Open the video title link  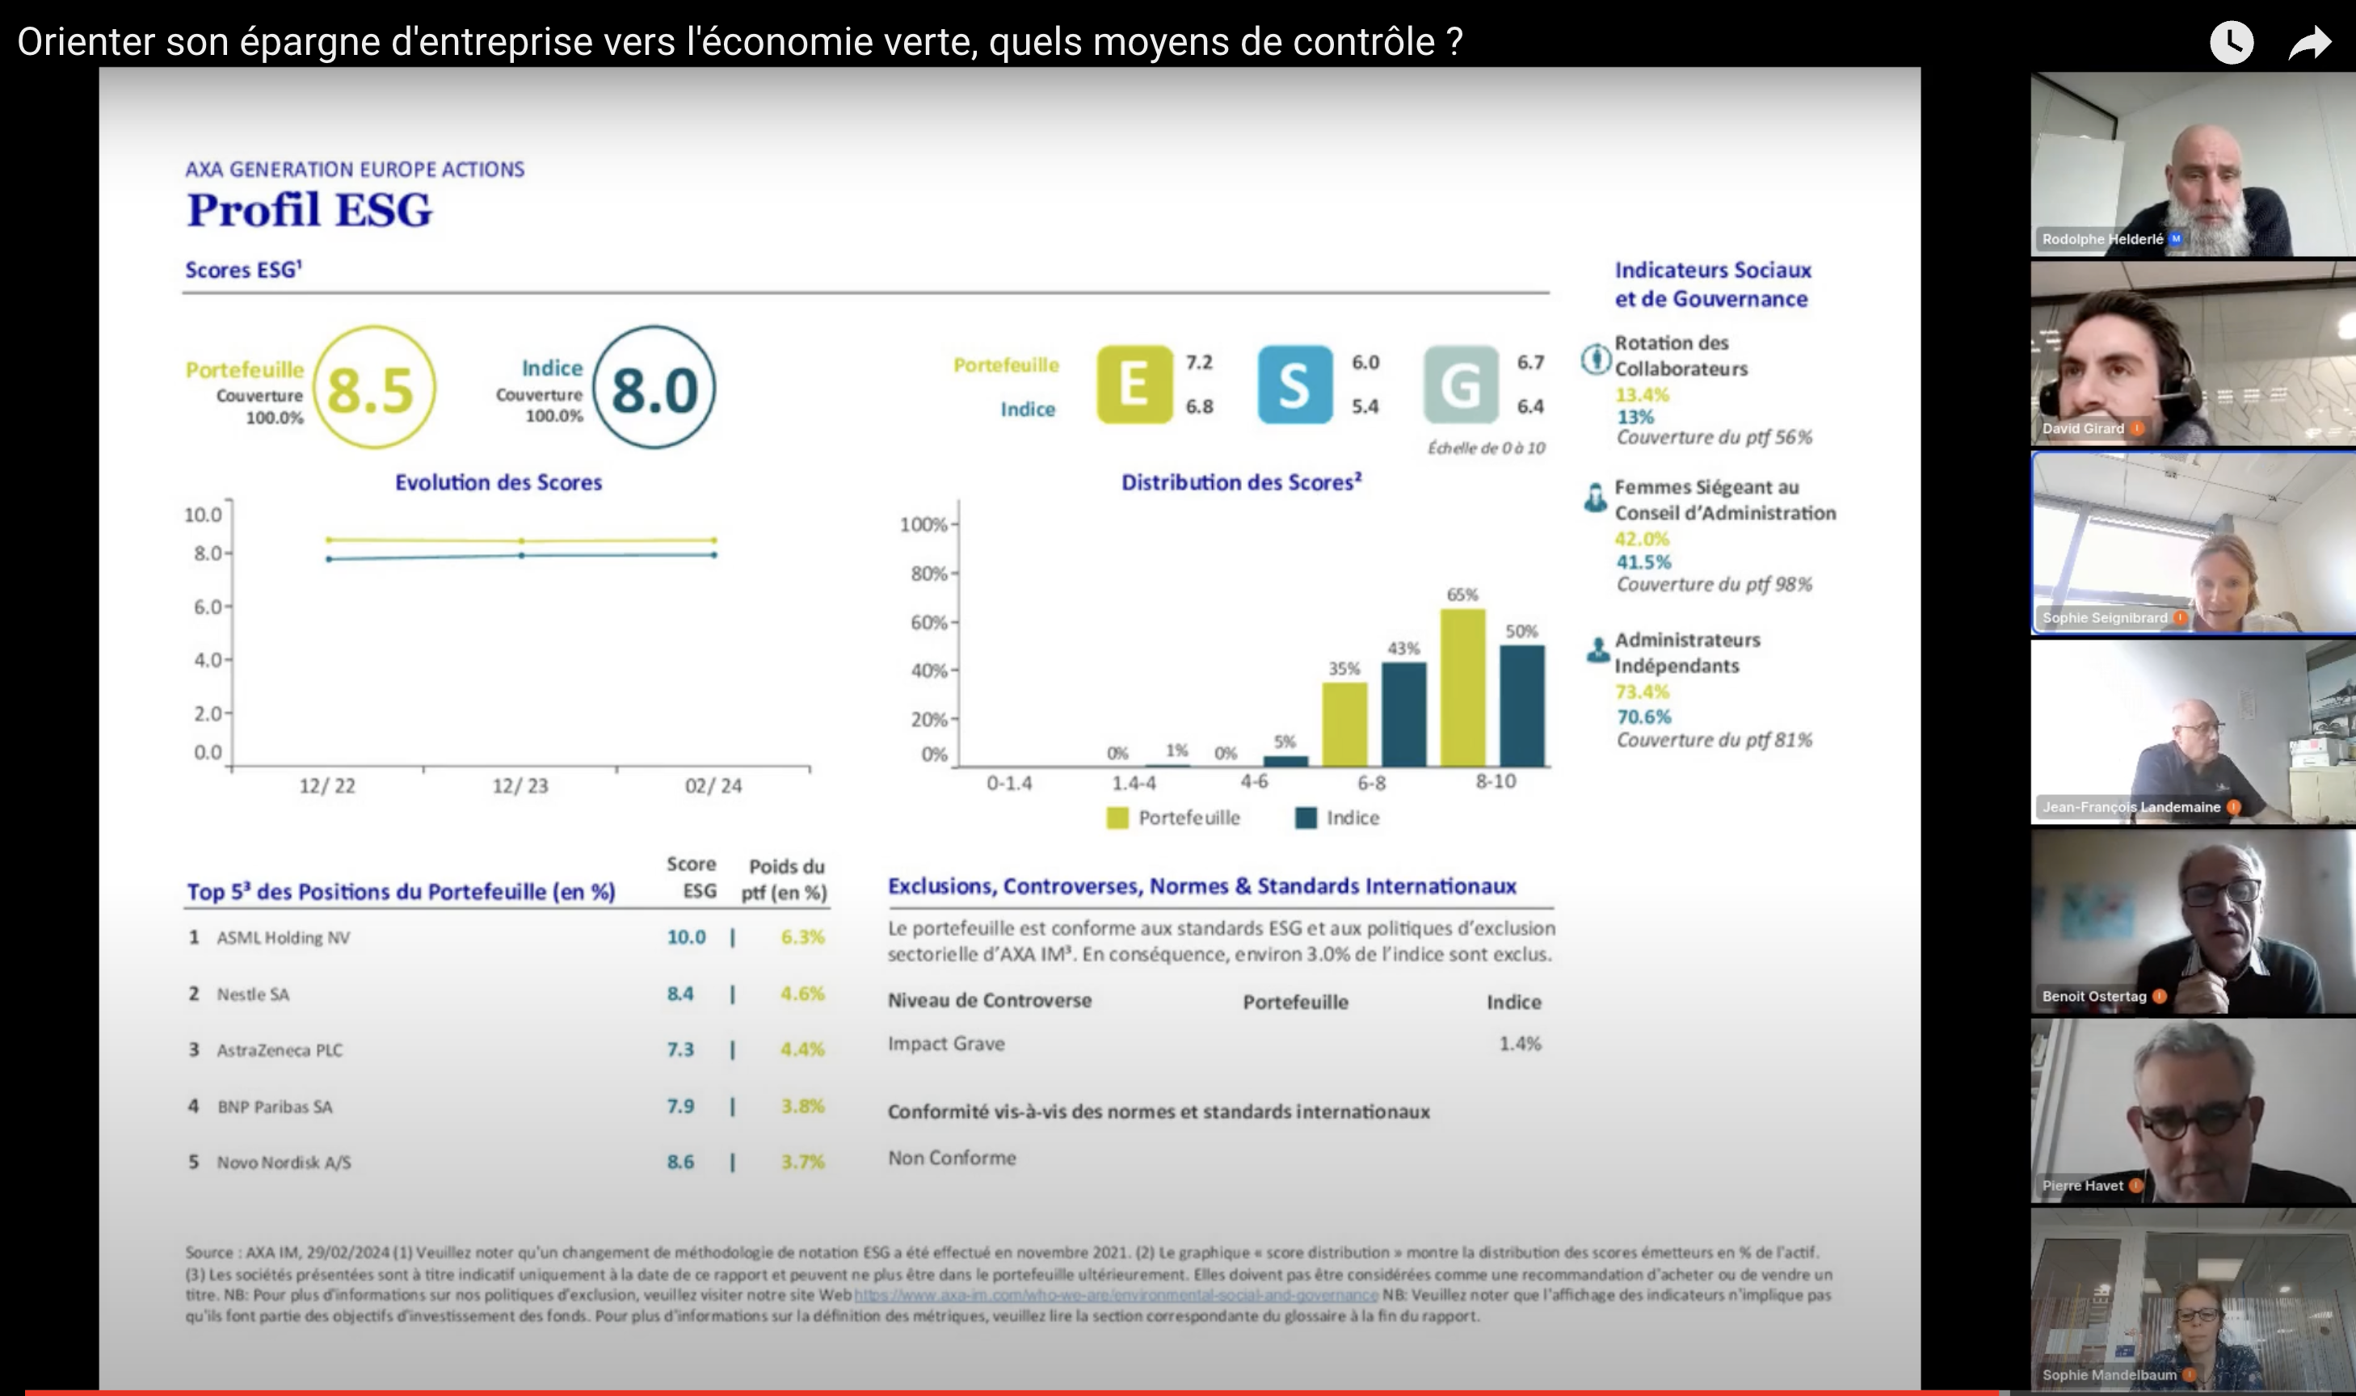pos(740,41)
